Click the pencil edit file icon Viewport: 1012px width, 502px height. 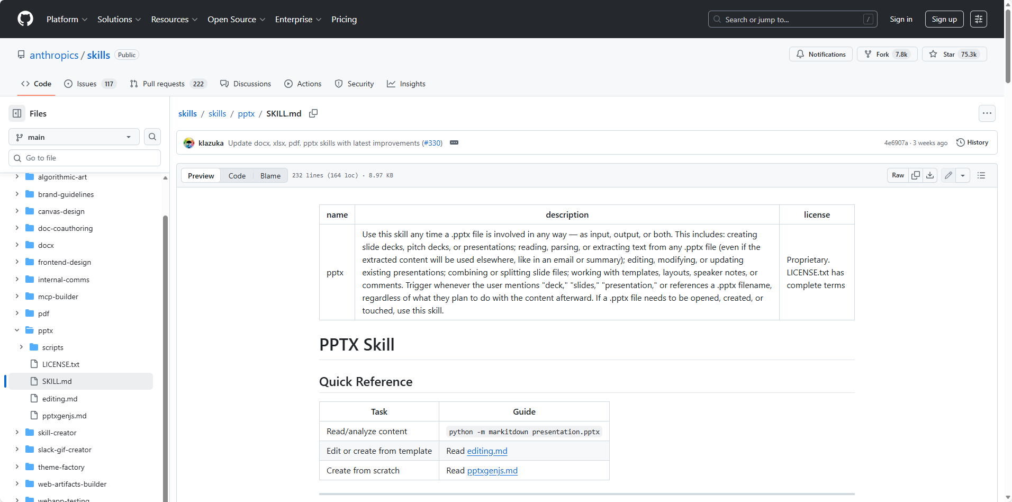pyautogui.click(x=948, y=175)
